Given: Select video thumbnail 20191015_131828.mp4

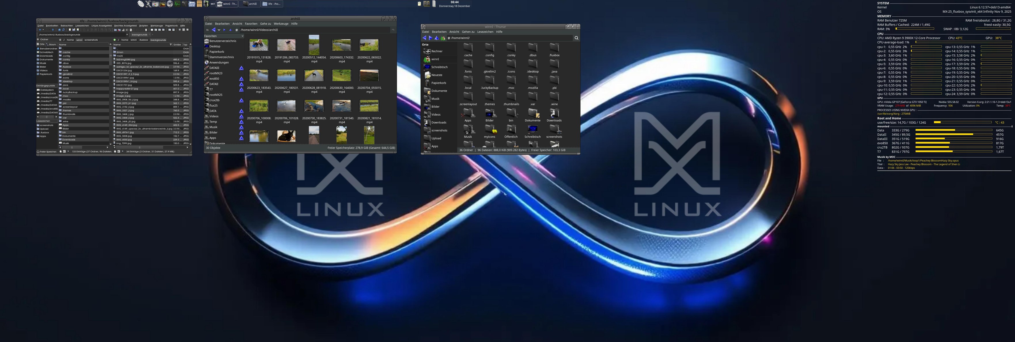Looking at the screenshot, I should point(259,45).
